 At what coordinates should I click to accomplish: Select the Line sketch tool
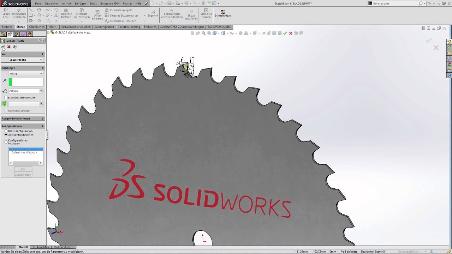(31, 10)
